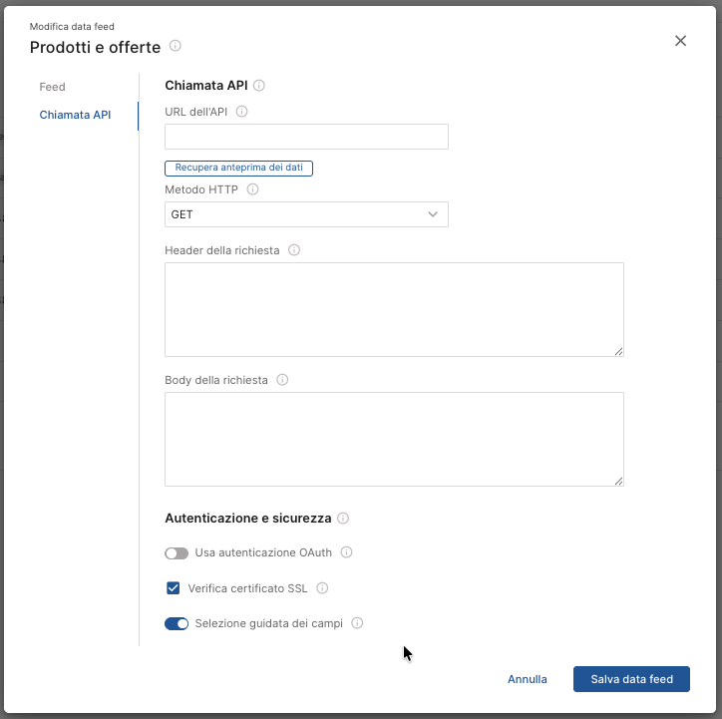Screen dimensions: 722x719
Task: Click info icon beside Body della richiesta
Action: (282, 380)
